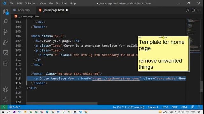Open the Edit menu
The width and height of the screenshot is (204, 114).
pos(19,3)
